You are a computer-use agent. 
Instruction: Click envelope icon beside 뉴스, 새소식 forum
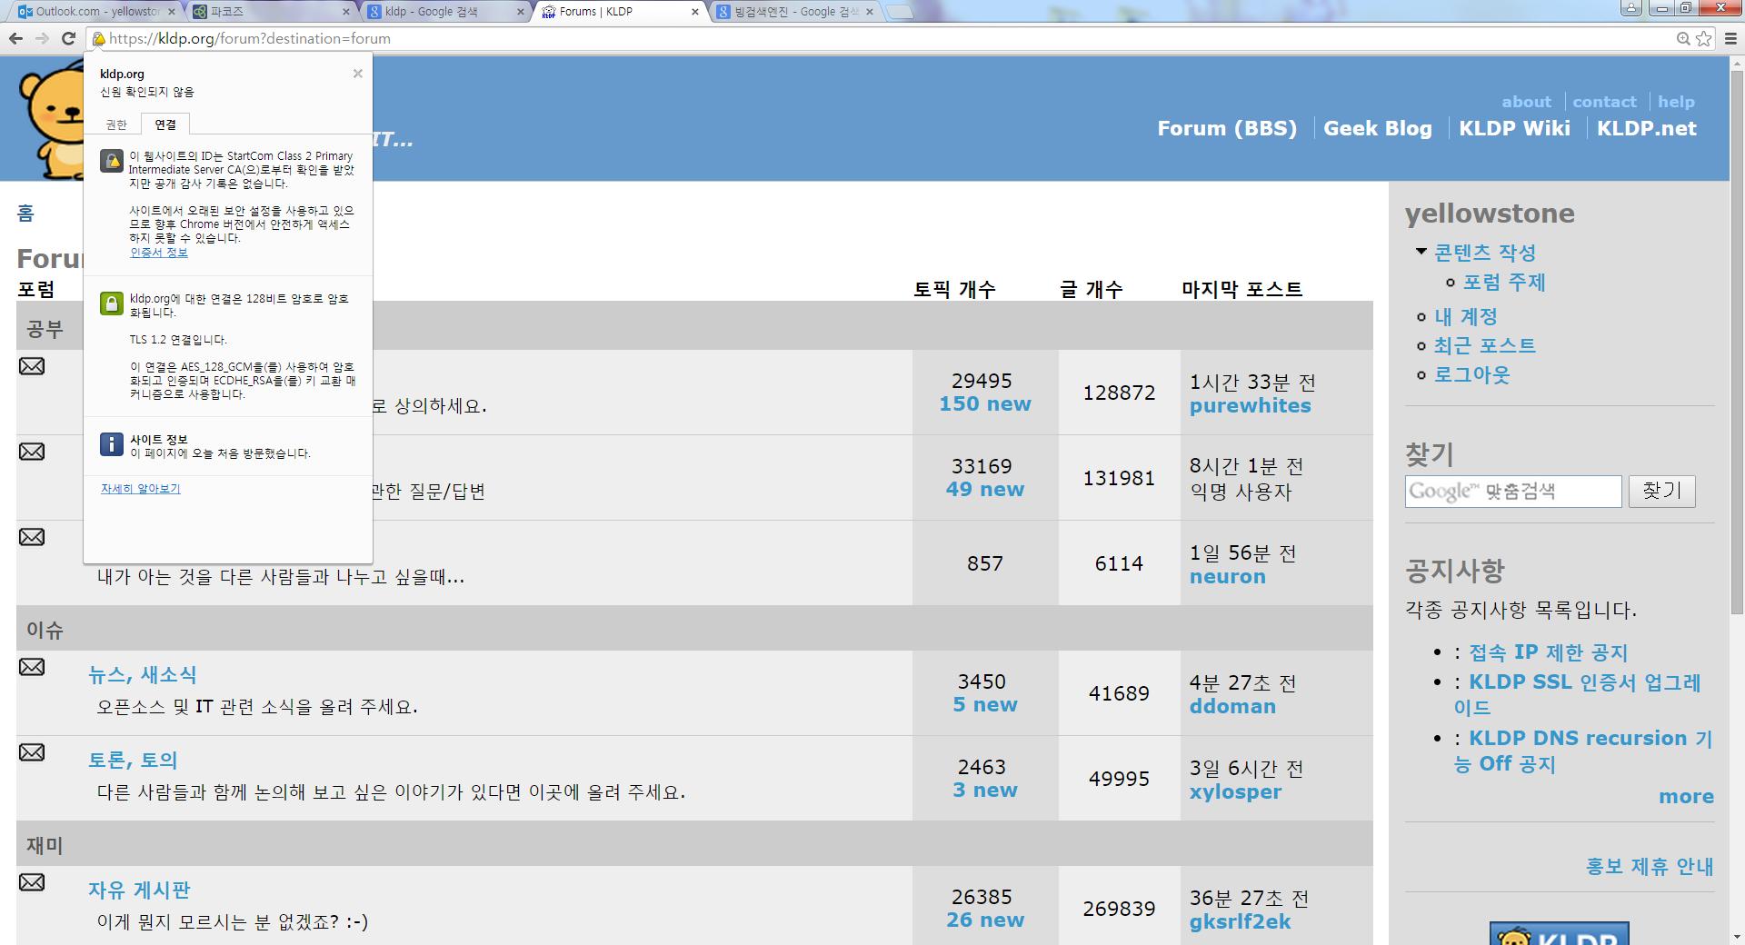coord(32,667)
